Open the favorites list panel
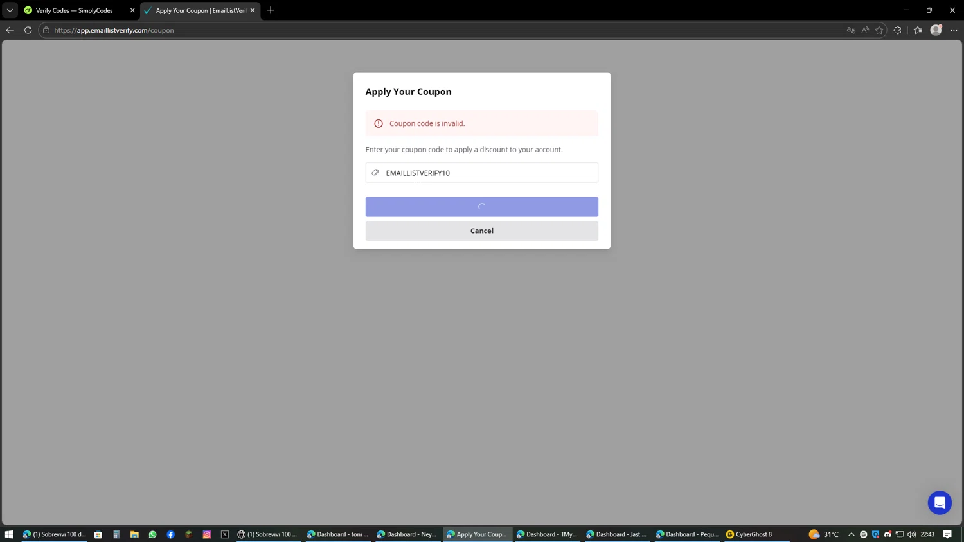This screenshot has width=964, height=542. [x=918, y=30]
